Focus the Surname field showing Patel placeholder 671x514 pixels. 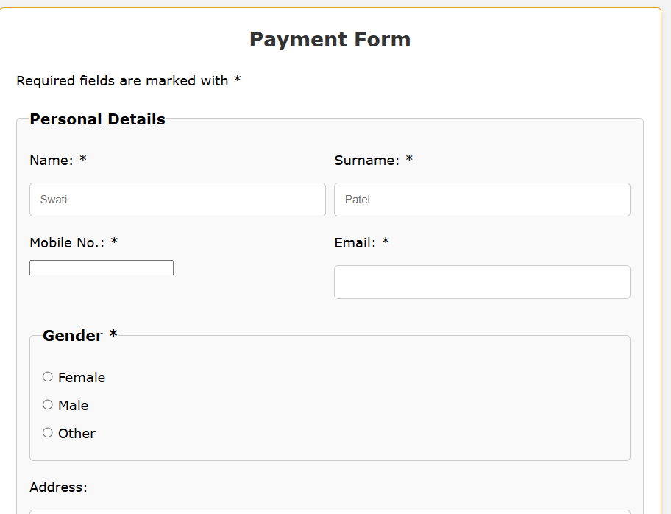(x=483, y=200)
